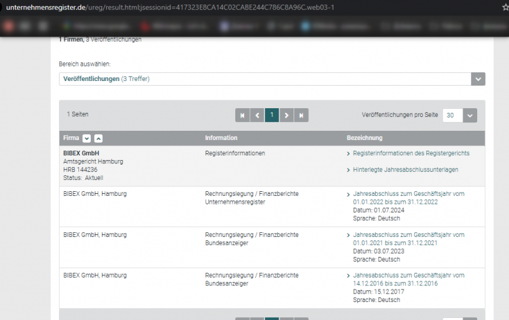Go to the next results page

pos(286,115)
